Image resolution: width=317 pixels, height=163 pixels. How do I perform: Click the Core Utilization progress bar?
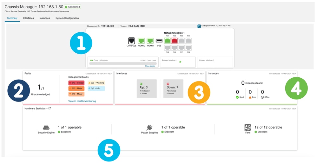[123, 63]
